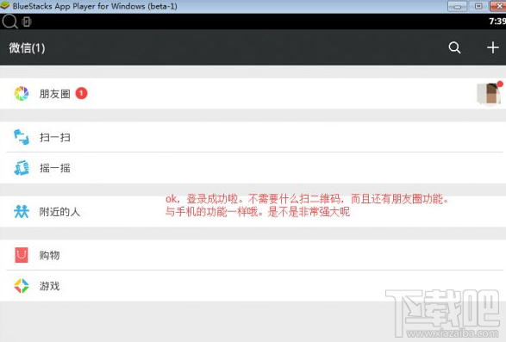
Task: Open the 游戏 row
Action: [253, 286]
